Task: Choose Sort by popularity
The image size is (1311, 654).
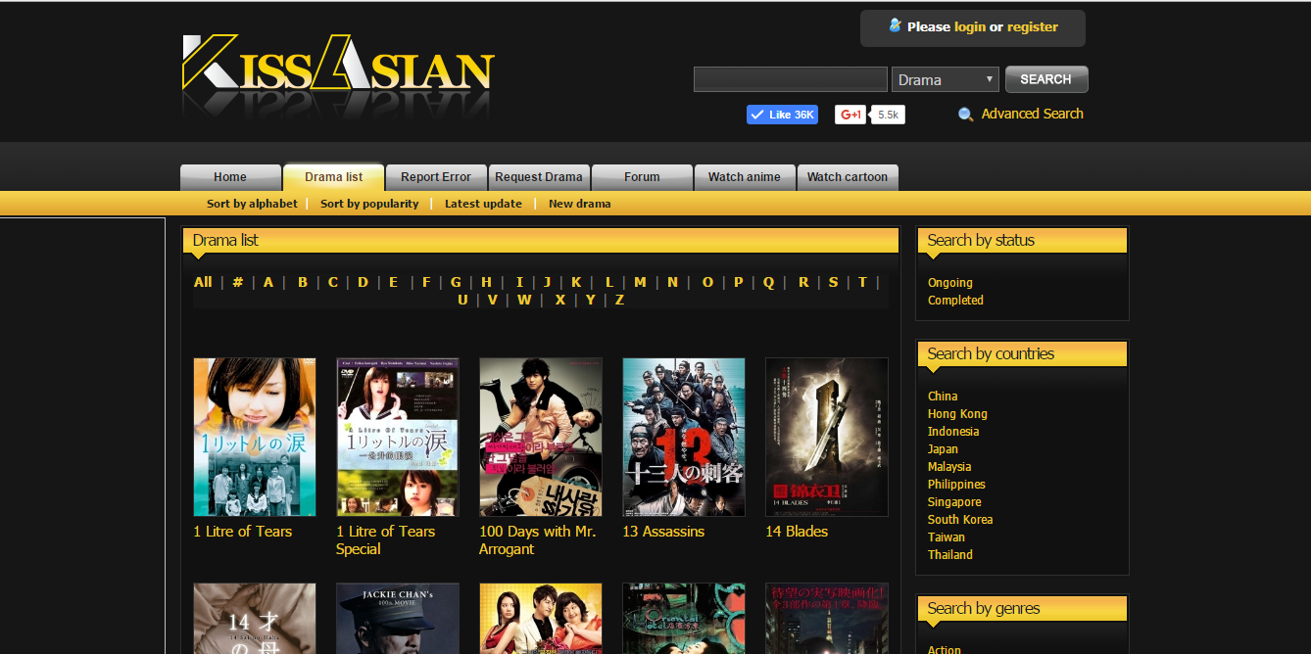Action: tap(369, 204)
